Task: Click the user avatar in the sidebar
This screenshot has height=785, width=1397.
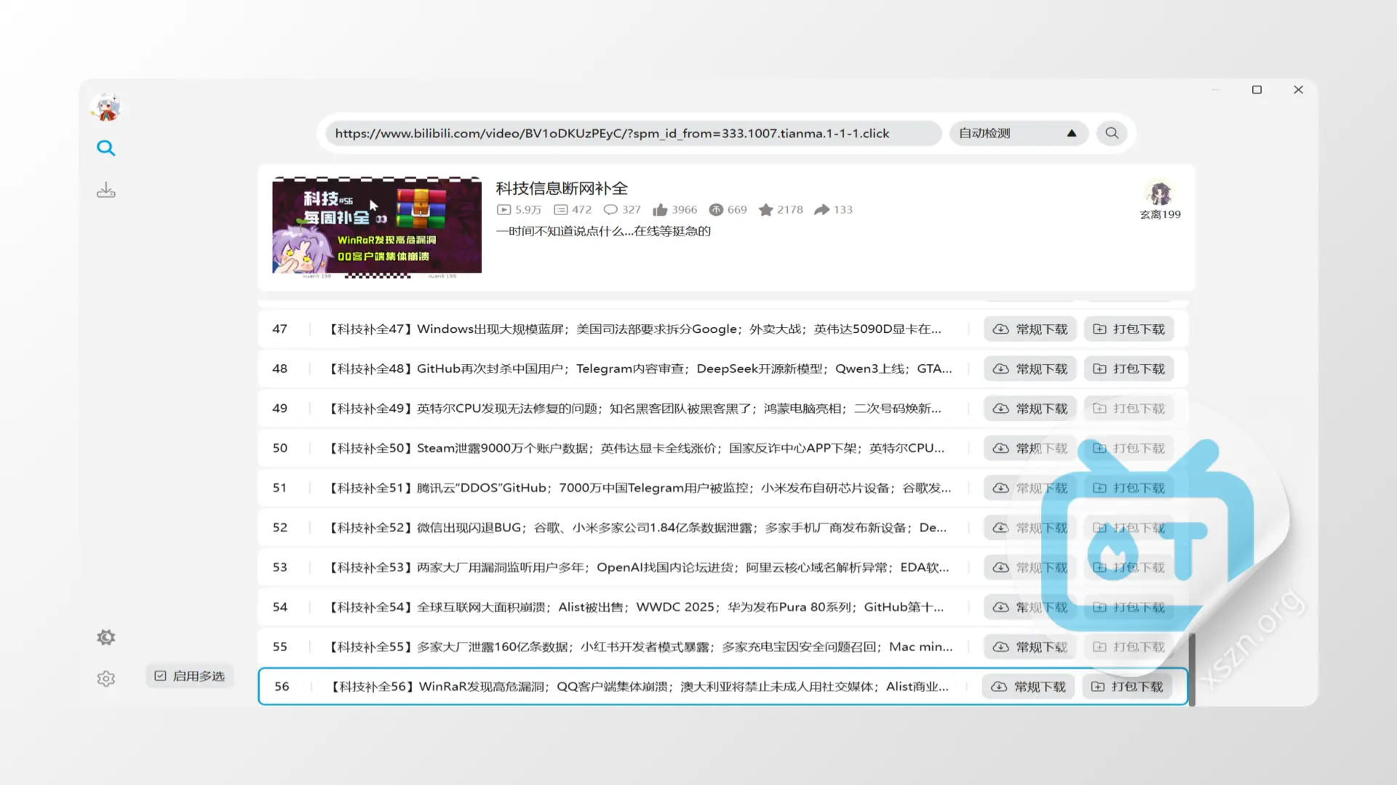Action: tap(107, 108)
